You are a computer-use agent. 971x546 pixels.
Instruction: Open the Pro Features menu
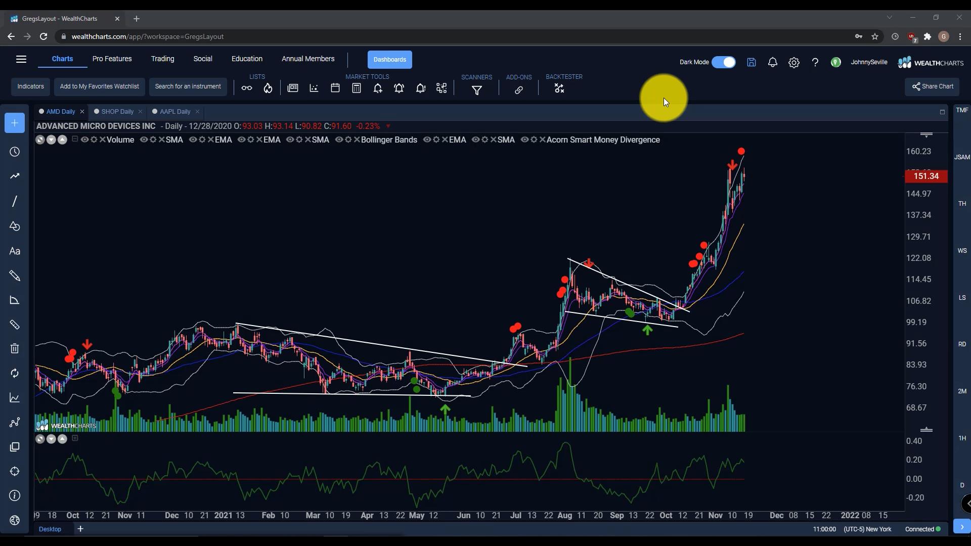112,59
